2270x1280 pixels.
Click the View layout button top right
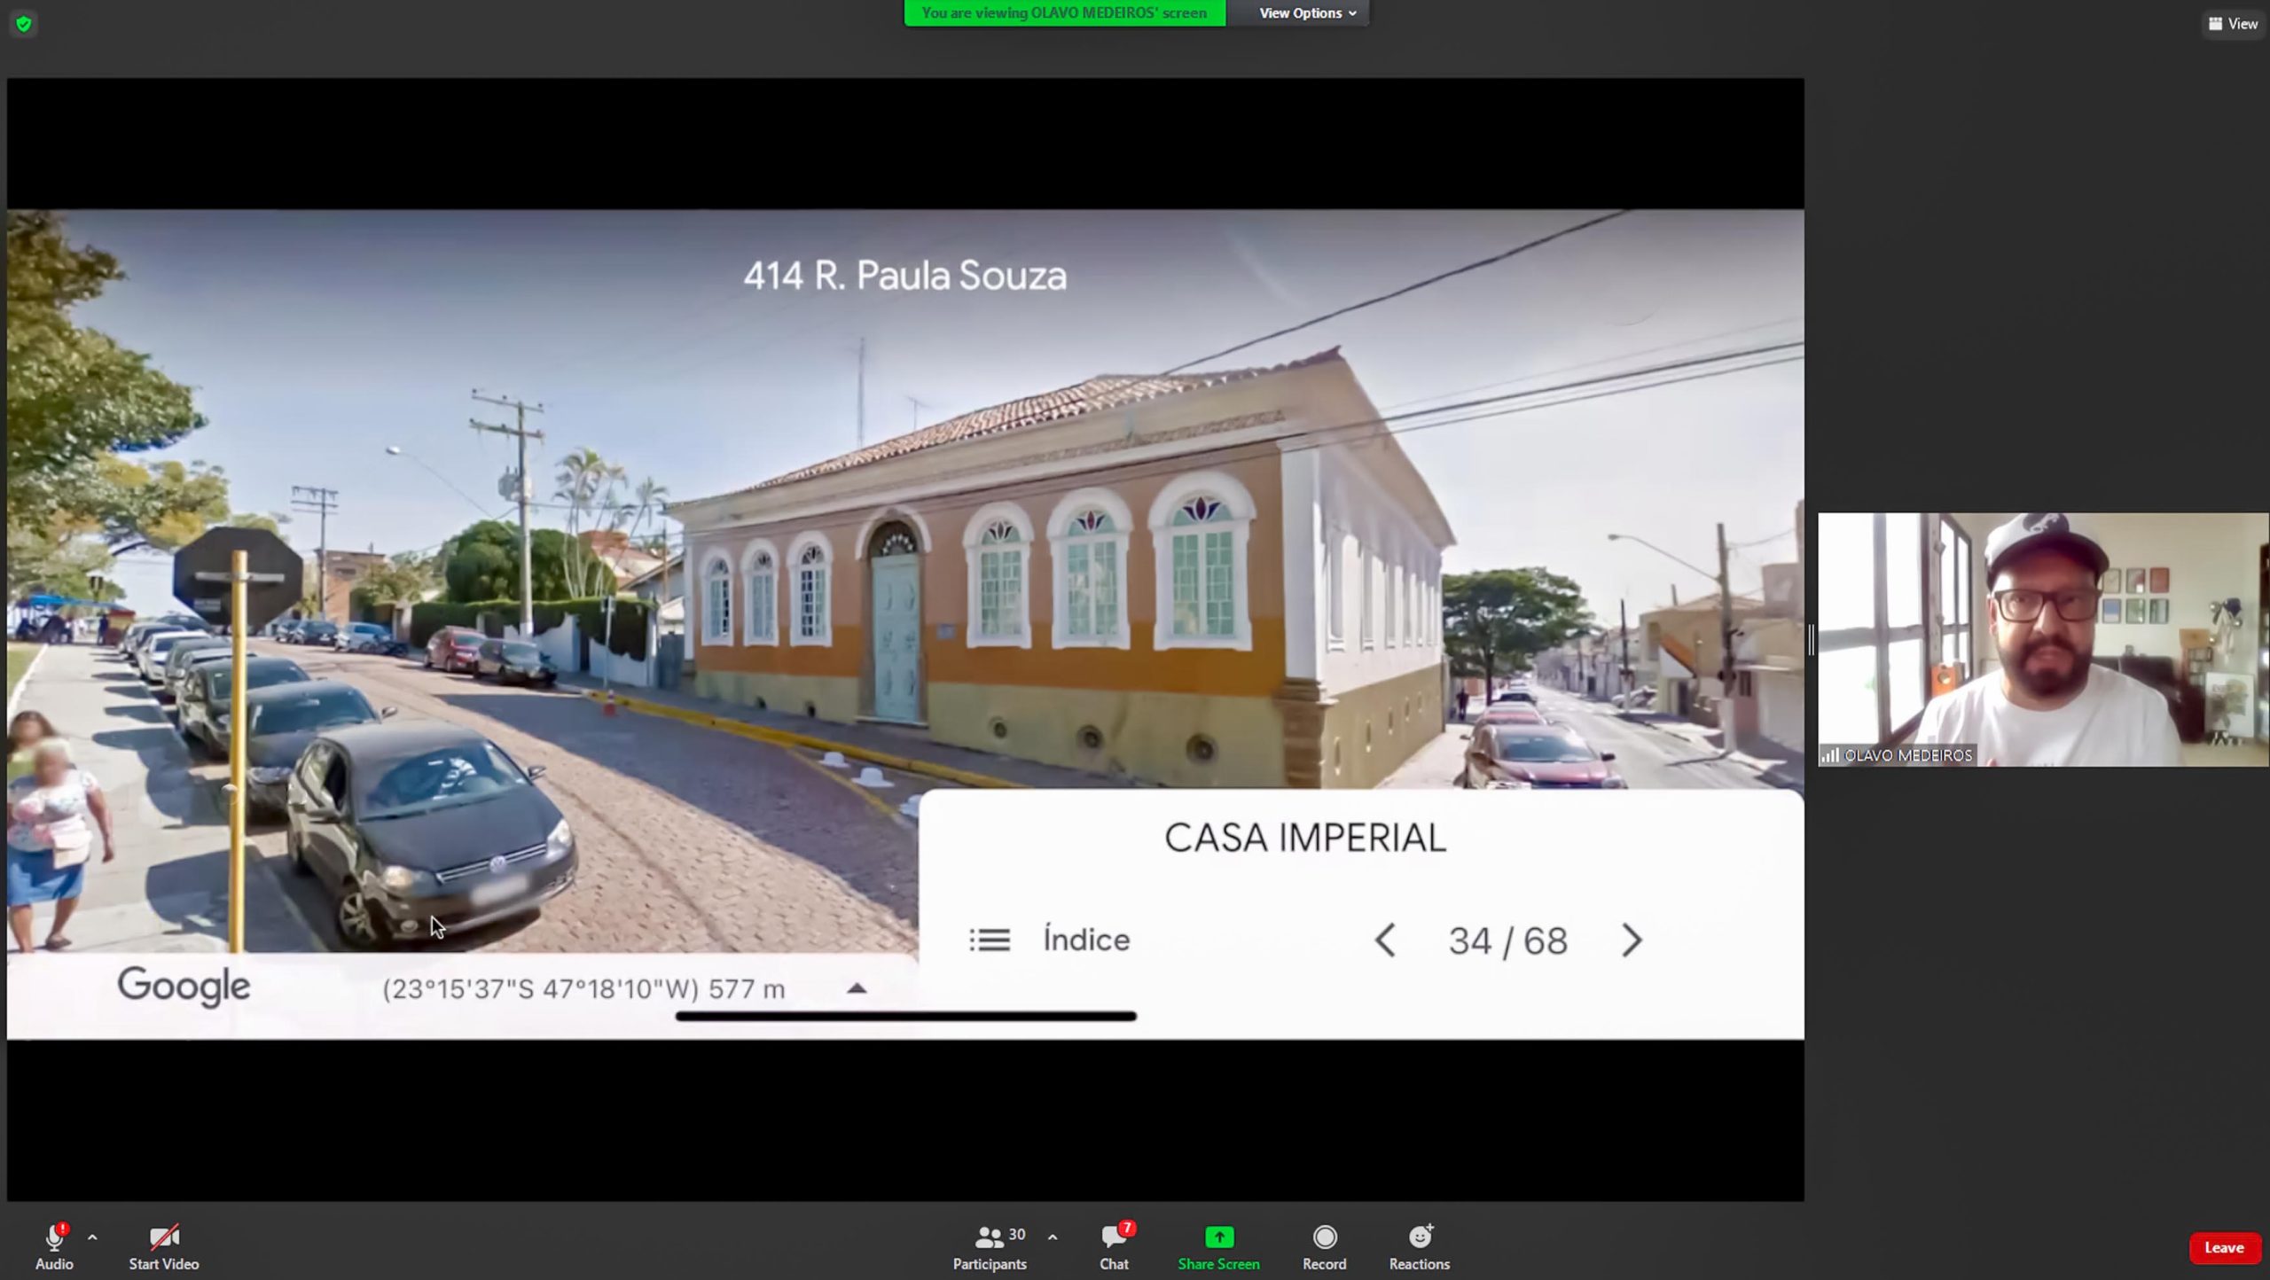[x=2232, y=24]
